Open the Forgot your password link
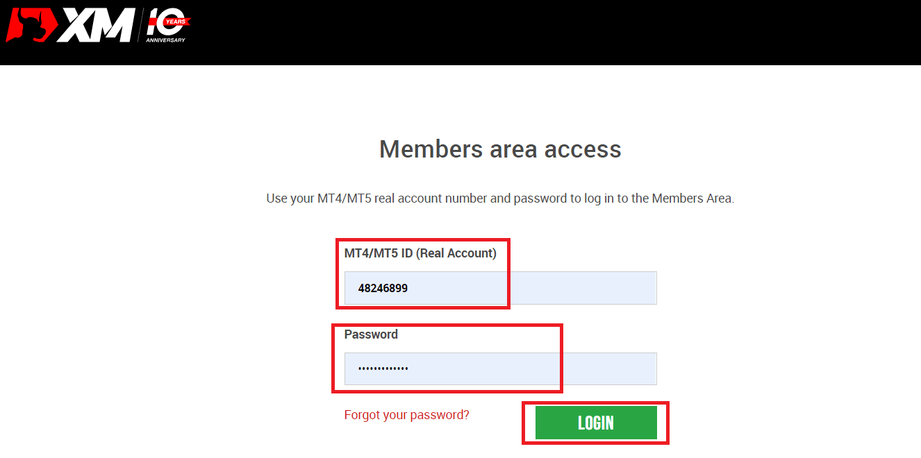The height and width of the screenshot is (458, 921). coord(406,414)
